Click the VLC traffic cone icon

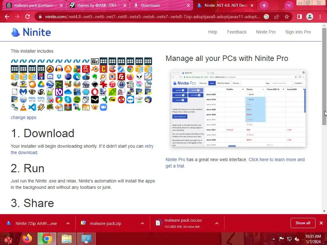[23, 107]
